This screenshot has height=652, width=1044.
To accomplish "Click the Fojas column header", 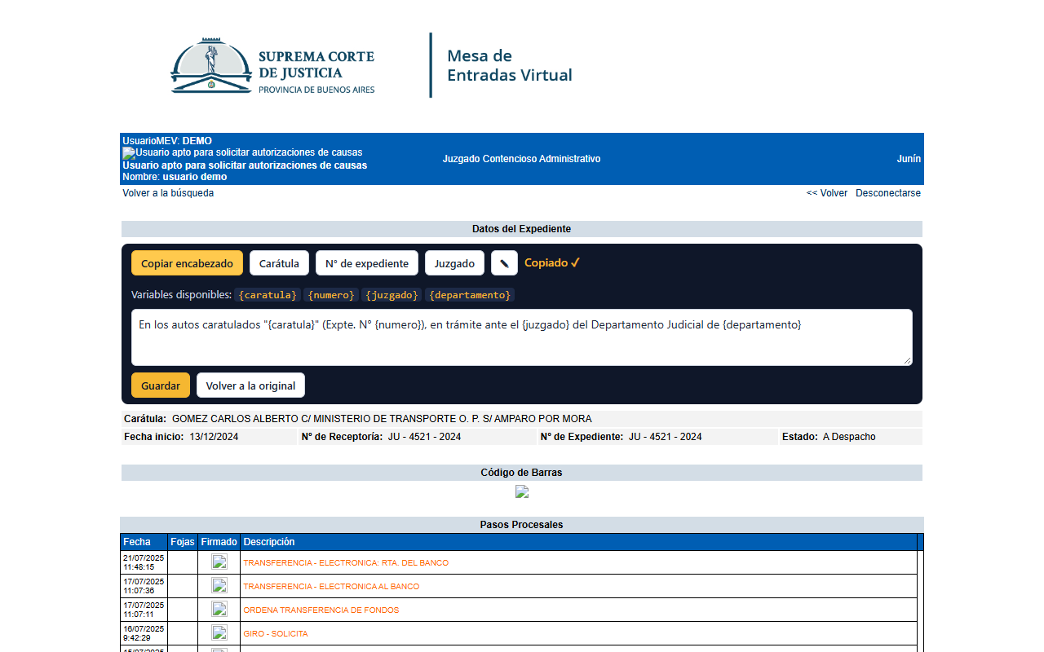I will pos(183,542).
